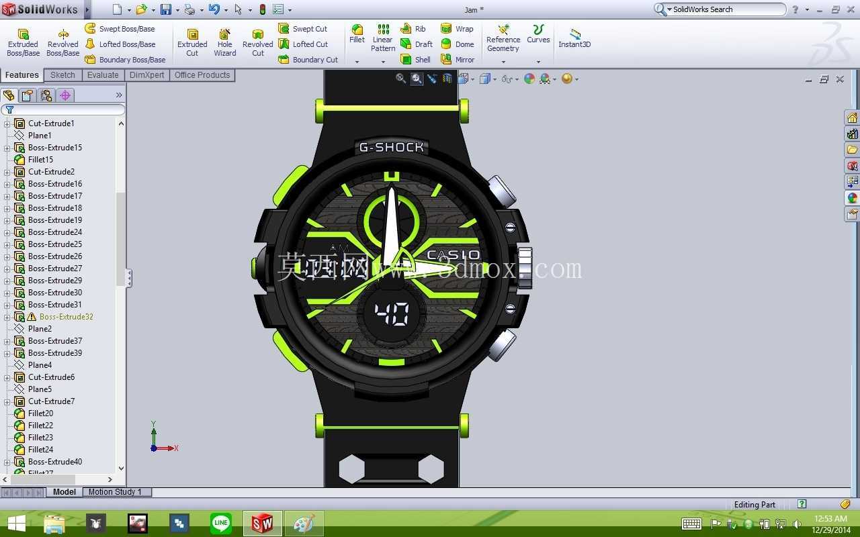Expand the Linear Pattern dropdown arrow
The height and width of the screenshot is (537, 860).
pyautogui.click(x=383, y=62)
